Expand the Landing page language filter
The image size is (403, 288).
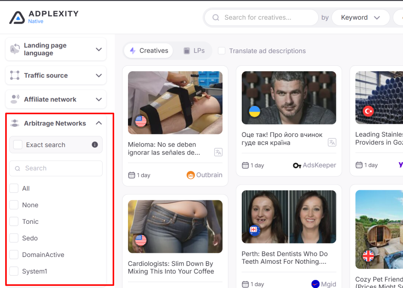pos(99,49)
